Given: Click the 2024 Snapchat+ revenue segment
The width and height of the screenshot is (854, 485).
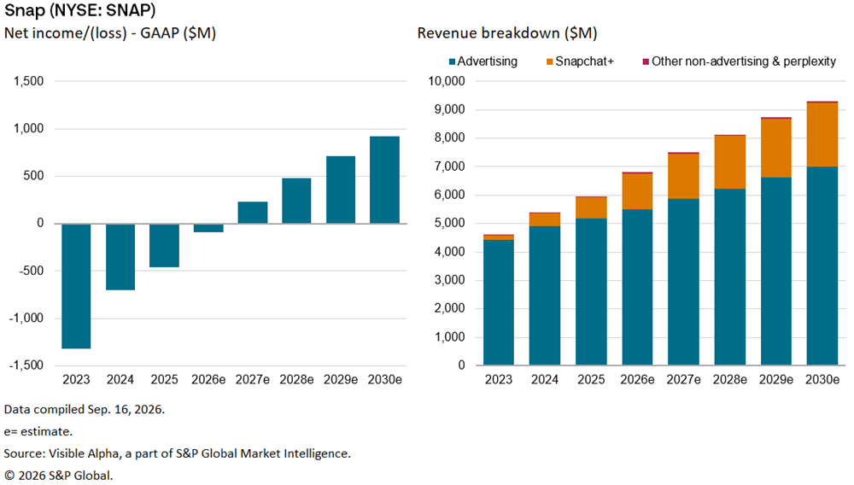Looking at the screenshot, I should coord(545,220).
